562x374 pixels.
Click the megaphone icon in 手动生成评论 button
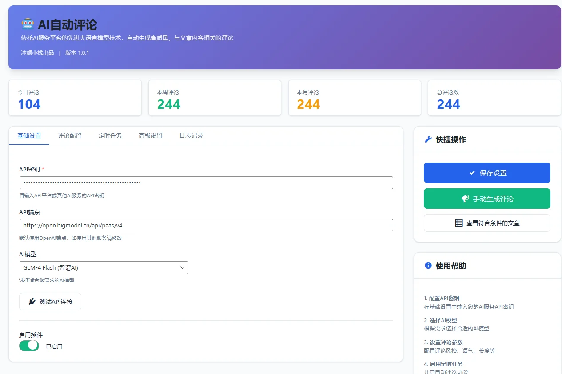[x=465, y=199]
